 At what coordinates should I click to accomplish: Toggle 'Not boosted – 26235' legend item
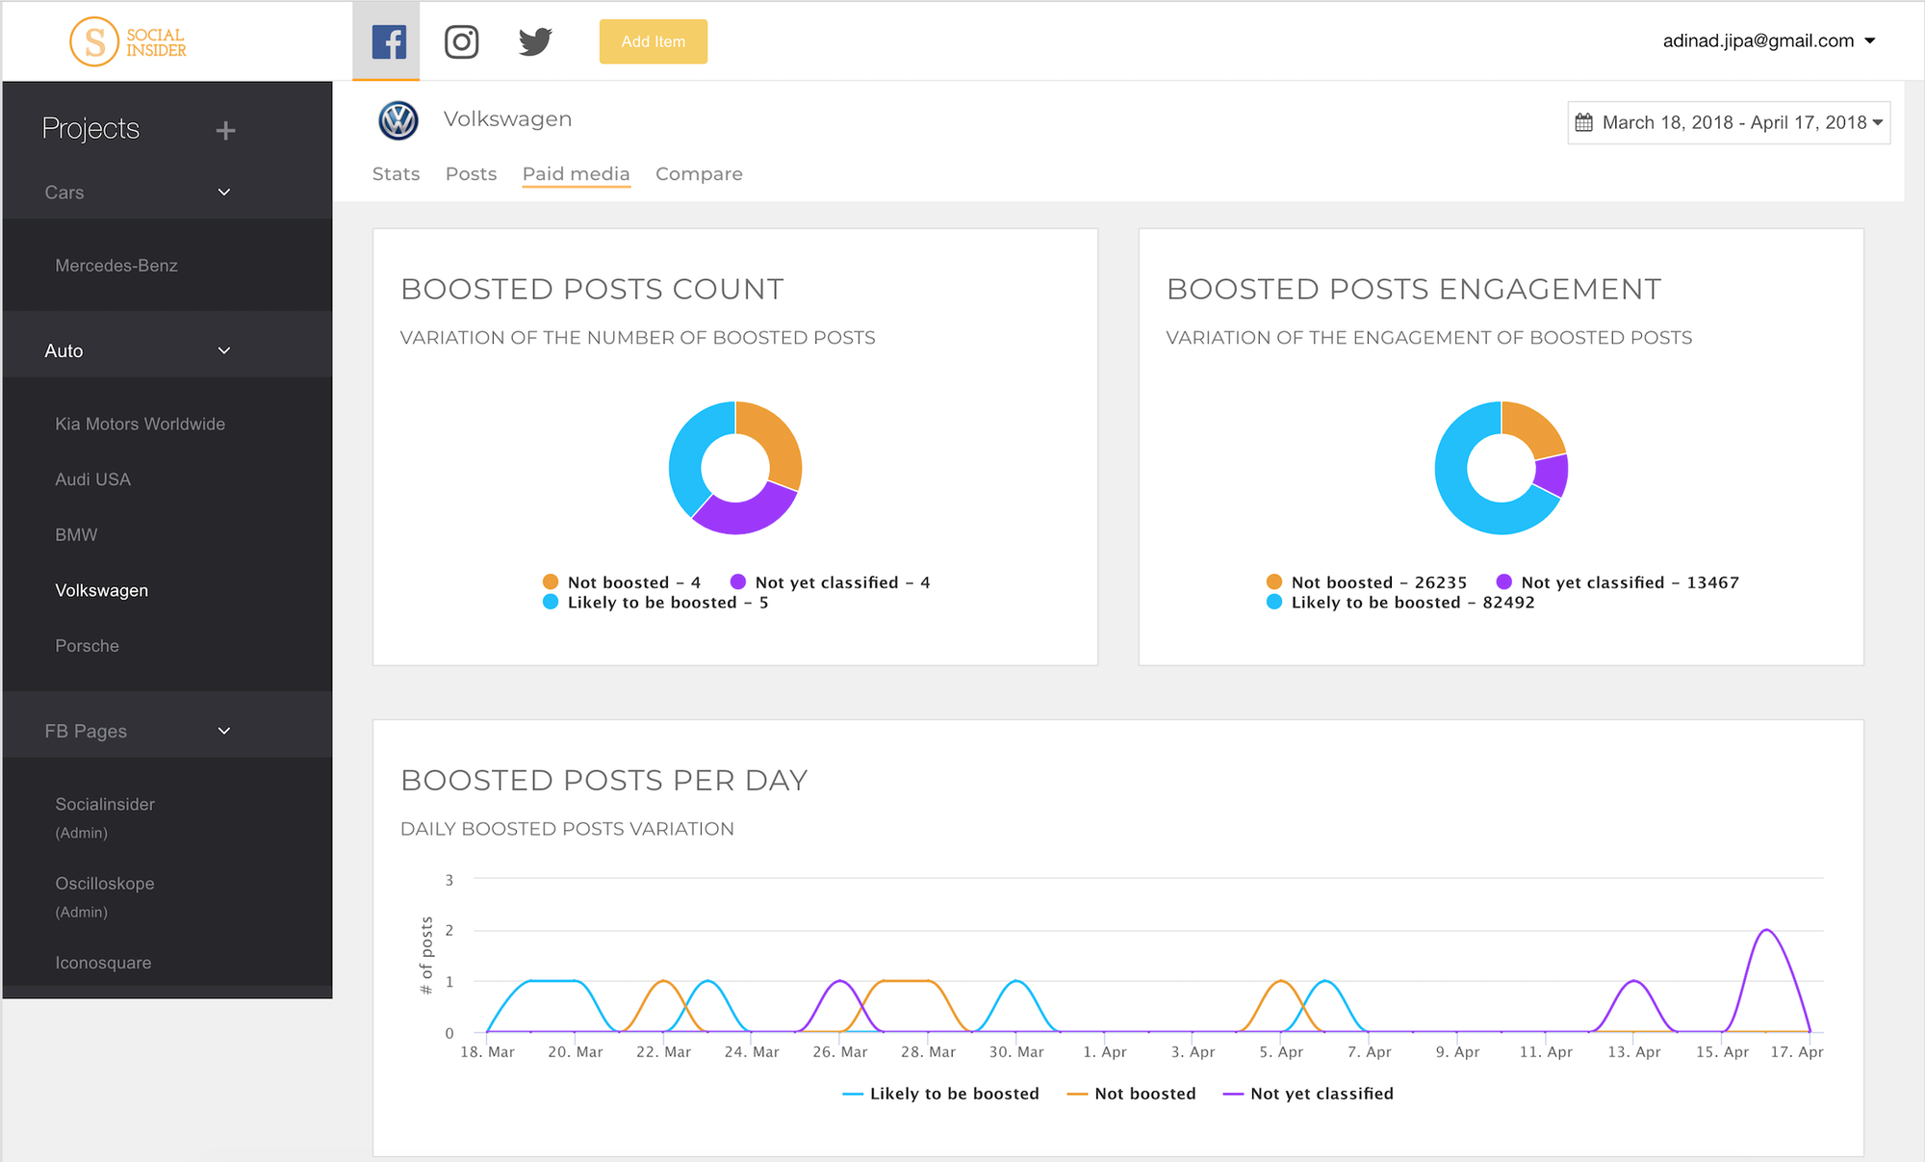(x=1367, y=582)
